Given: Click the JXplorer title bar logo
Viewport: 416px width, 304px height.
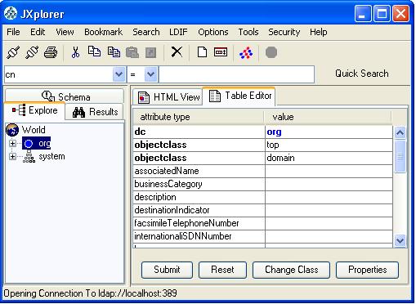Looking at the screenshot, I should tap(11, 13).
